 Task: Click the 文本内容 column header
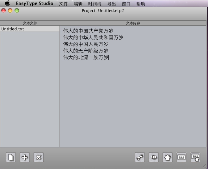point(133,23)
